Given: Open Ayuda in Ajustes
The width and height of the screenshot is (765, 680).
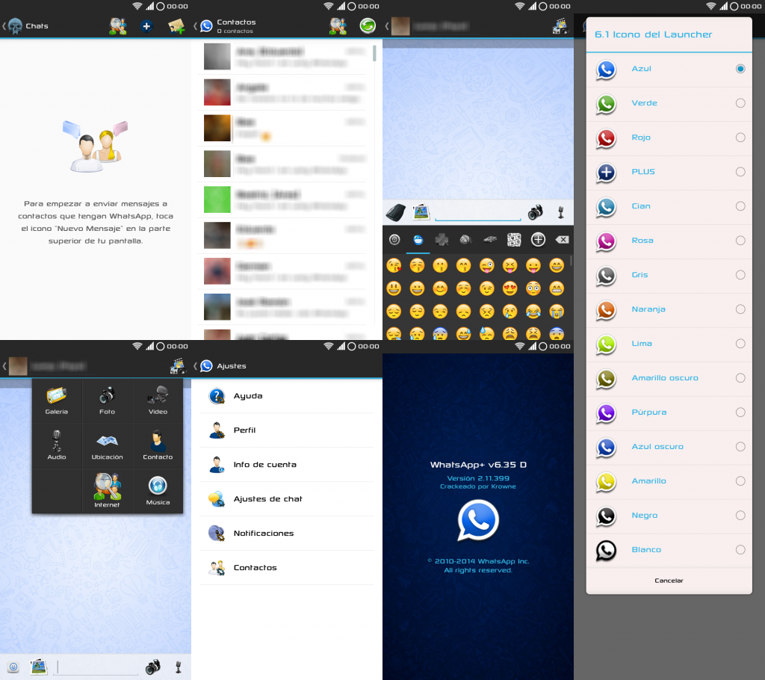Looking at the screenshot, I should [287, 396].
